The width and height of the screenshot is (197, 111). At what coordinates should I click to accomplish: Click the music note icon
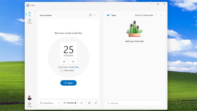click(41, 103)
